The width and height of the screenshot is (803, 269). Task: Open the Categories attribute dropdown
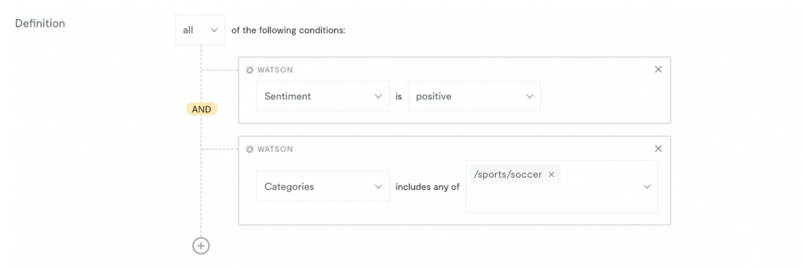(x=323, y=186)
